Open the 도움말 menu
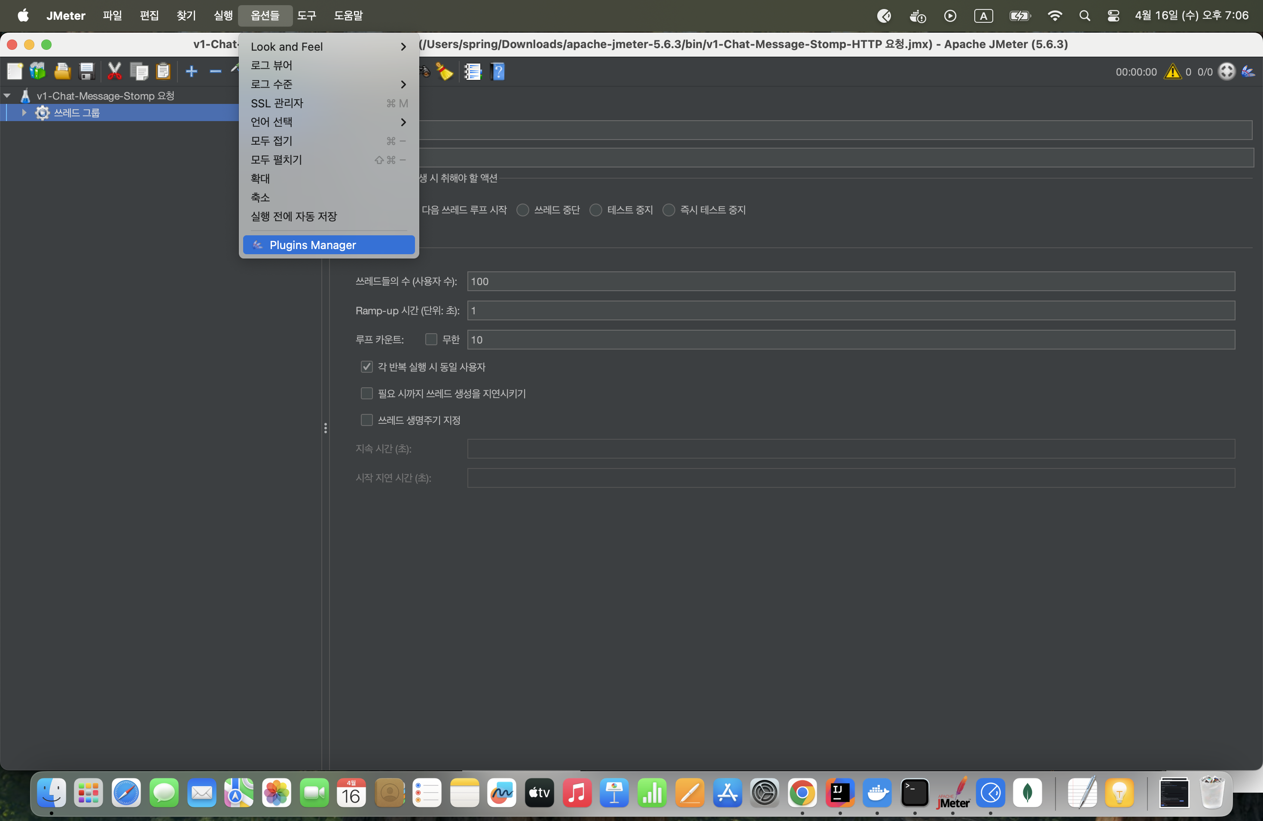The image size is (1263, 821). point(348,16)
